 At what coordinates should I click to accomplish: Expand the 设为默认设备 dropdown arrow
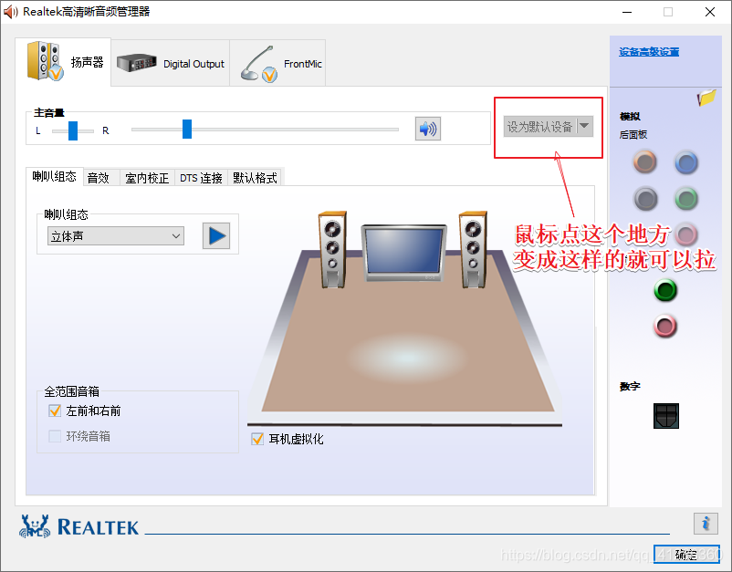[584, 127]
